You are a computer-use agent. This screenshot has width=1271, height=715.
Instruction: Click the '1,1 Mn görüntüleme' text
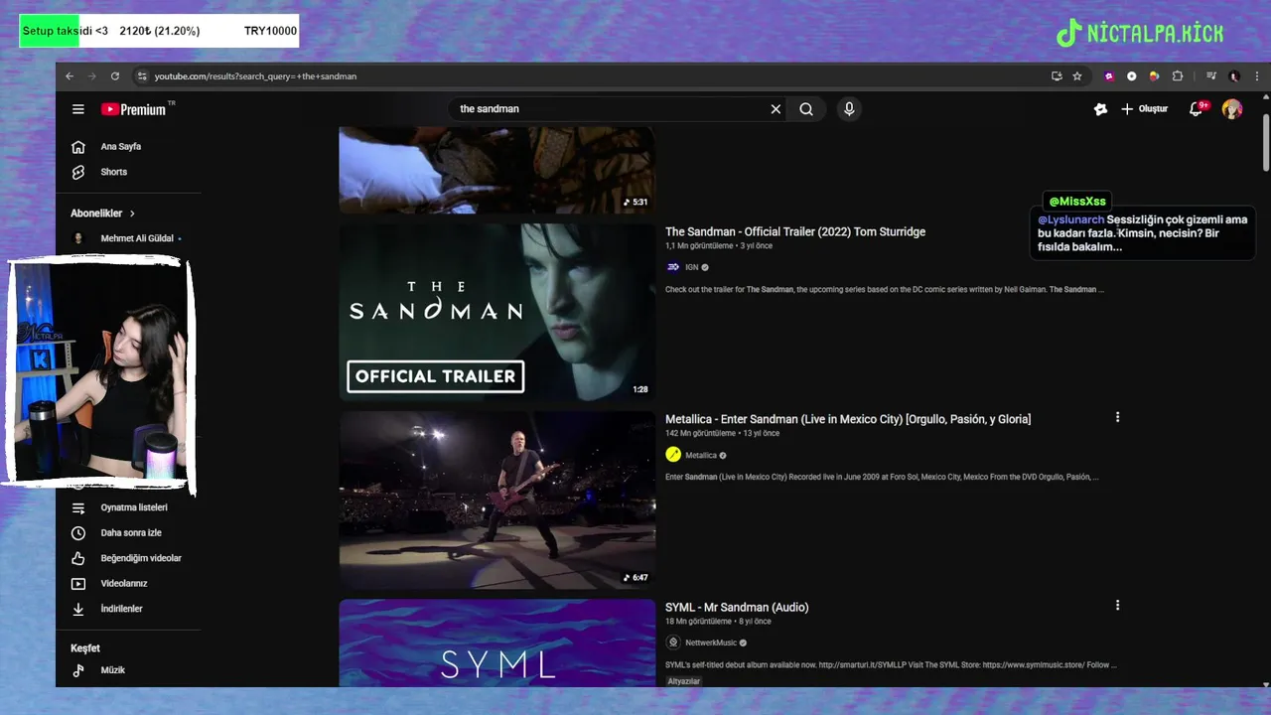(699, 245)
